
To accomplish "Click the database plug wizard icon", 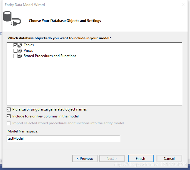I will [x=12, y=19].
